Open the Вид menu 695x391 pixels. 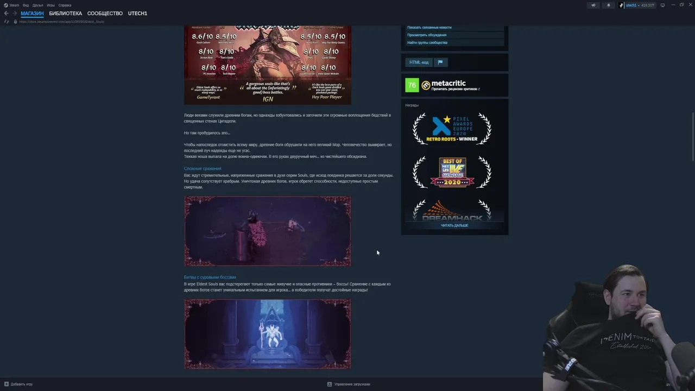coord(26,5)
